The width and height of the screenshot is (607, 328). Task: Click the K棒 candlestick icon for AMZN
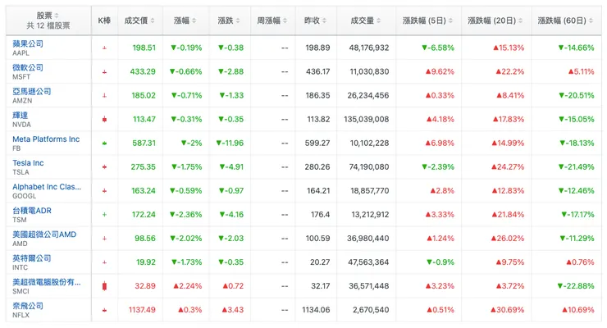(x=104, y=96)
